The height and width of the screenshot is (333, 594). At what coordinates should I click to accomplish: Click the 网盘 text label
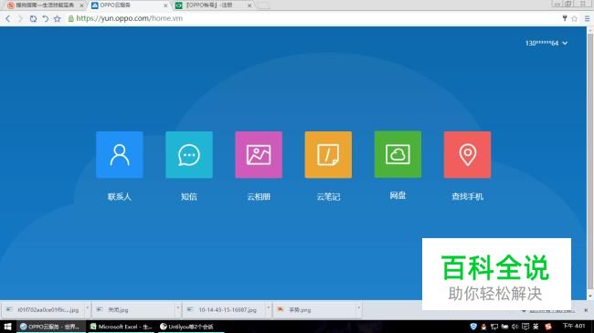point(398,195)
